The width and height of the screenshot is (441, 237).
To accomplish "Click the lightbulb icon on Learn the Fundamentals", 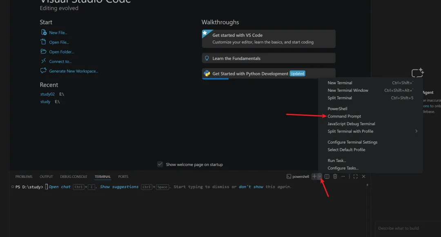I will [207, 58].
